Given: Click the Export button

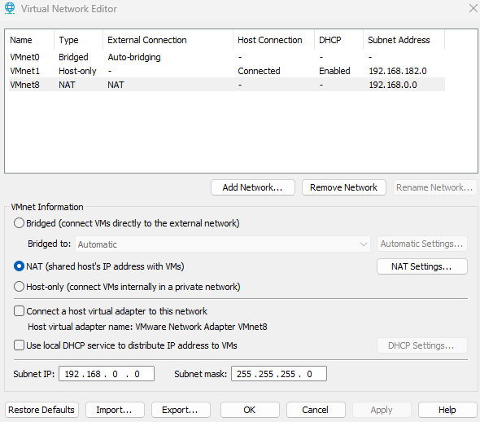Looking at the screenshot, I should tap(181, 410).
